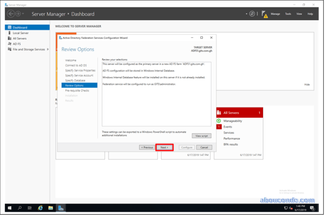
Task: Click the Server Manager taskbar icon
Action: (x=61, y=208)
